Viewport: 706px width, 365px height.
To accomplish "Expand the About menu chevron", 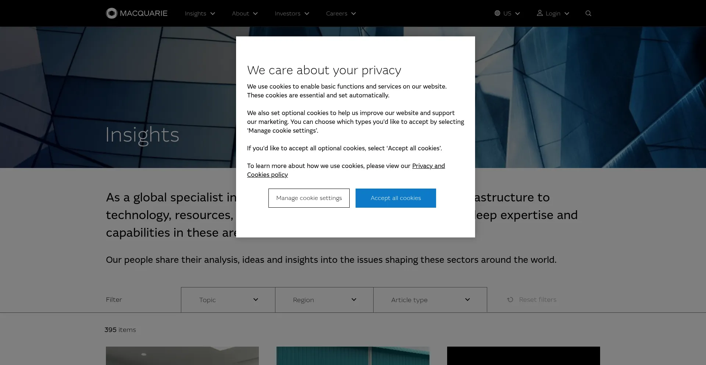I will [256, 14].
